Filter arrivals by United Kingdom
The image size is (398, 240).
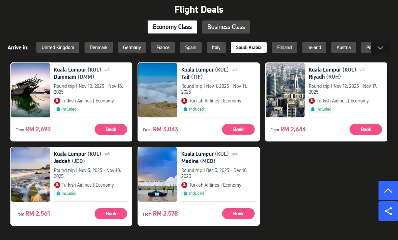pos(58,47)
